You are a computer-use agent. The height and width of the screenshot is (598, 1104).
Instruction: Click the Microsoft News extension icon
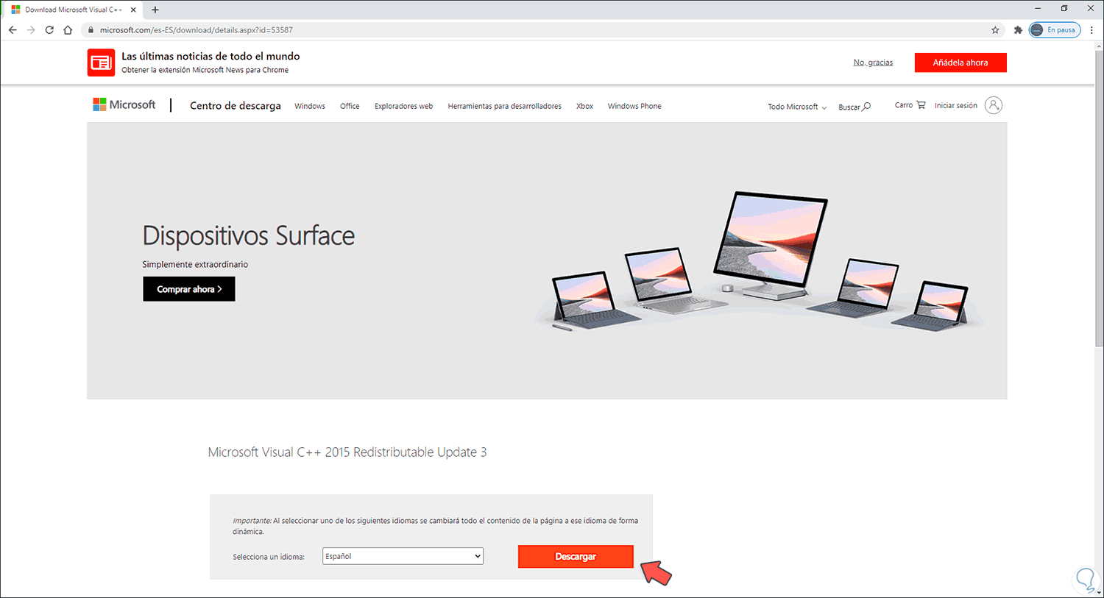101,63
